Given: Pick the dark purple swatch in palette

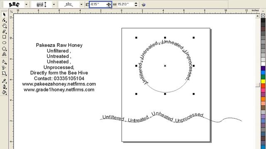Looking at the screenshot, I should pyautogui.click(x=263, y=68).
